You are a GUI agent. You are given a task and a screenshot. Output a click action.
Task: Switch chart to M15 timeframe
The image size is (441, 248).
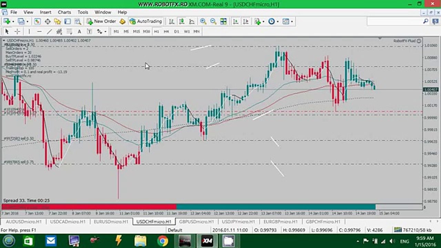tap(136, 31)
